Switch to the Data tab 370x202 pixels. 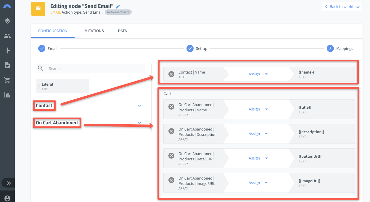click(x=123, y=31)
